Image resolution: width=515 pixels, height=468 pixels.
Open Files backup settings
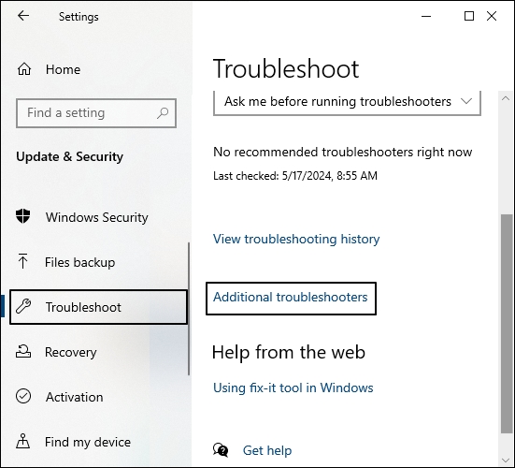coord(79,262)
